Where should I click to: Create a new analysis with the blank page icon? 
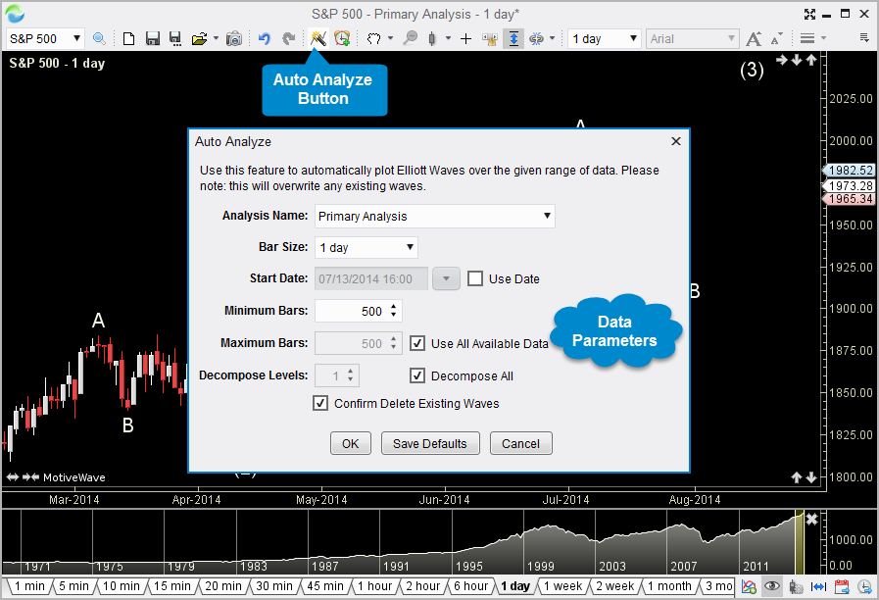(129, 38)
